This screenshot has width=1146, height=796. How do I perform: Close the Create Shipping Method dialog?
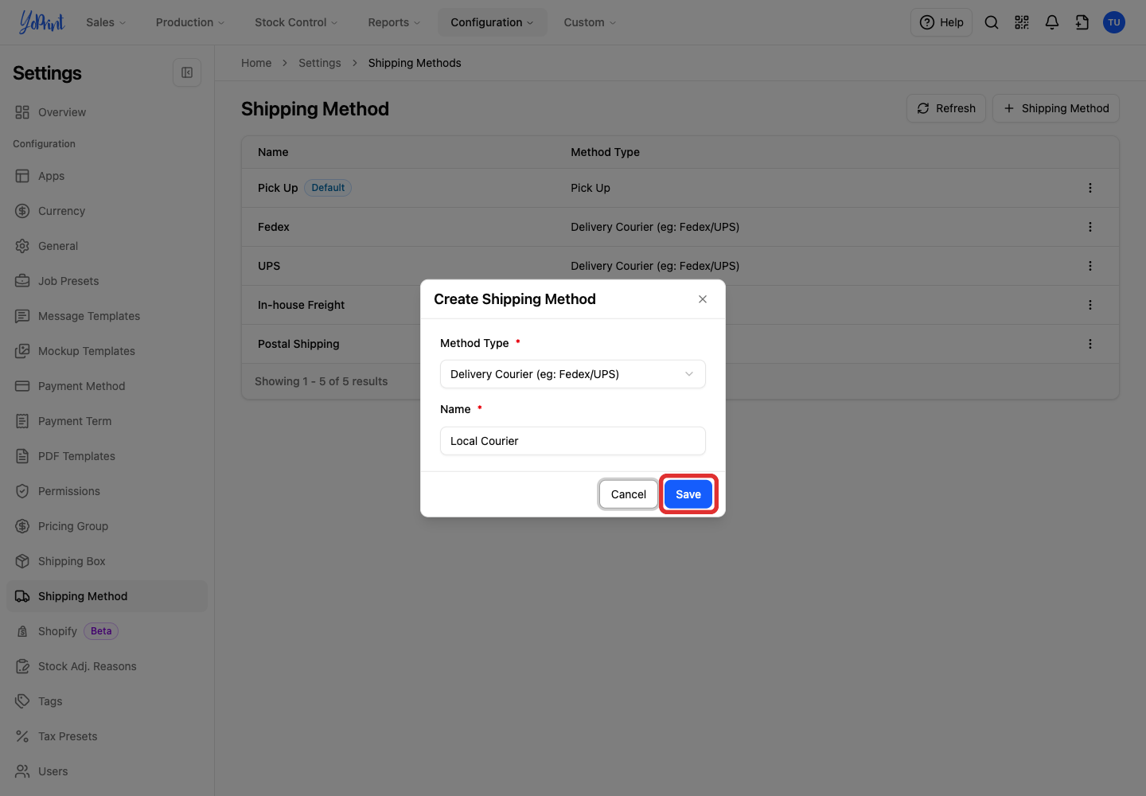point(703,299)
